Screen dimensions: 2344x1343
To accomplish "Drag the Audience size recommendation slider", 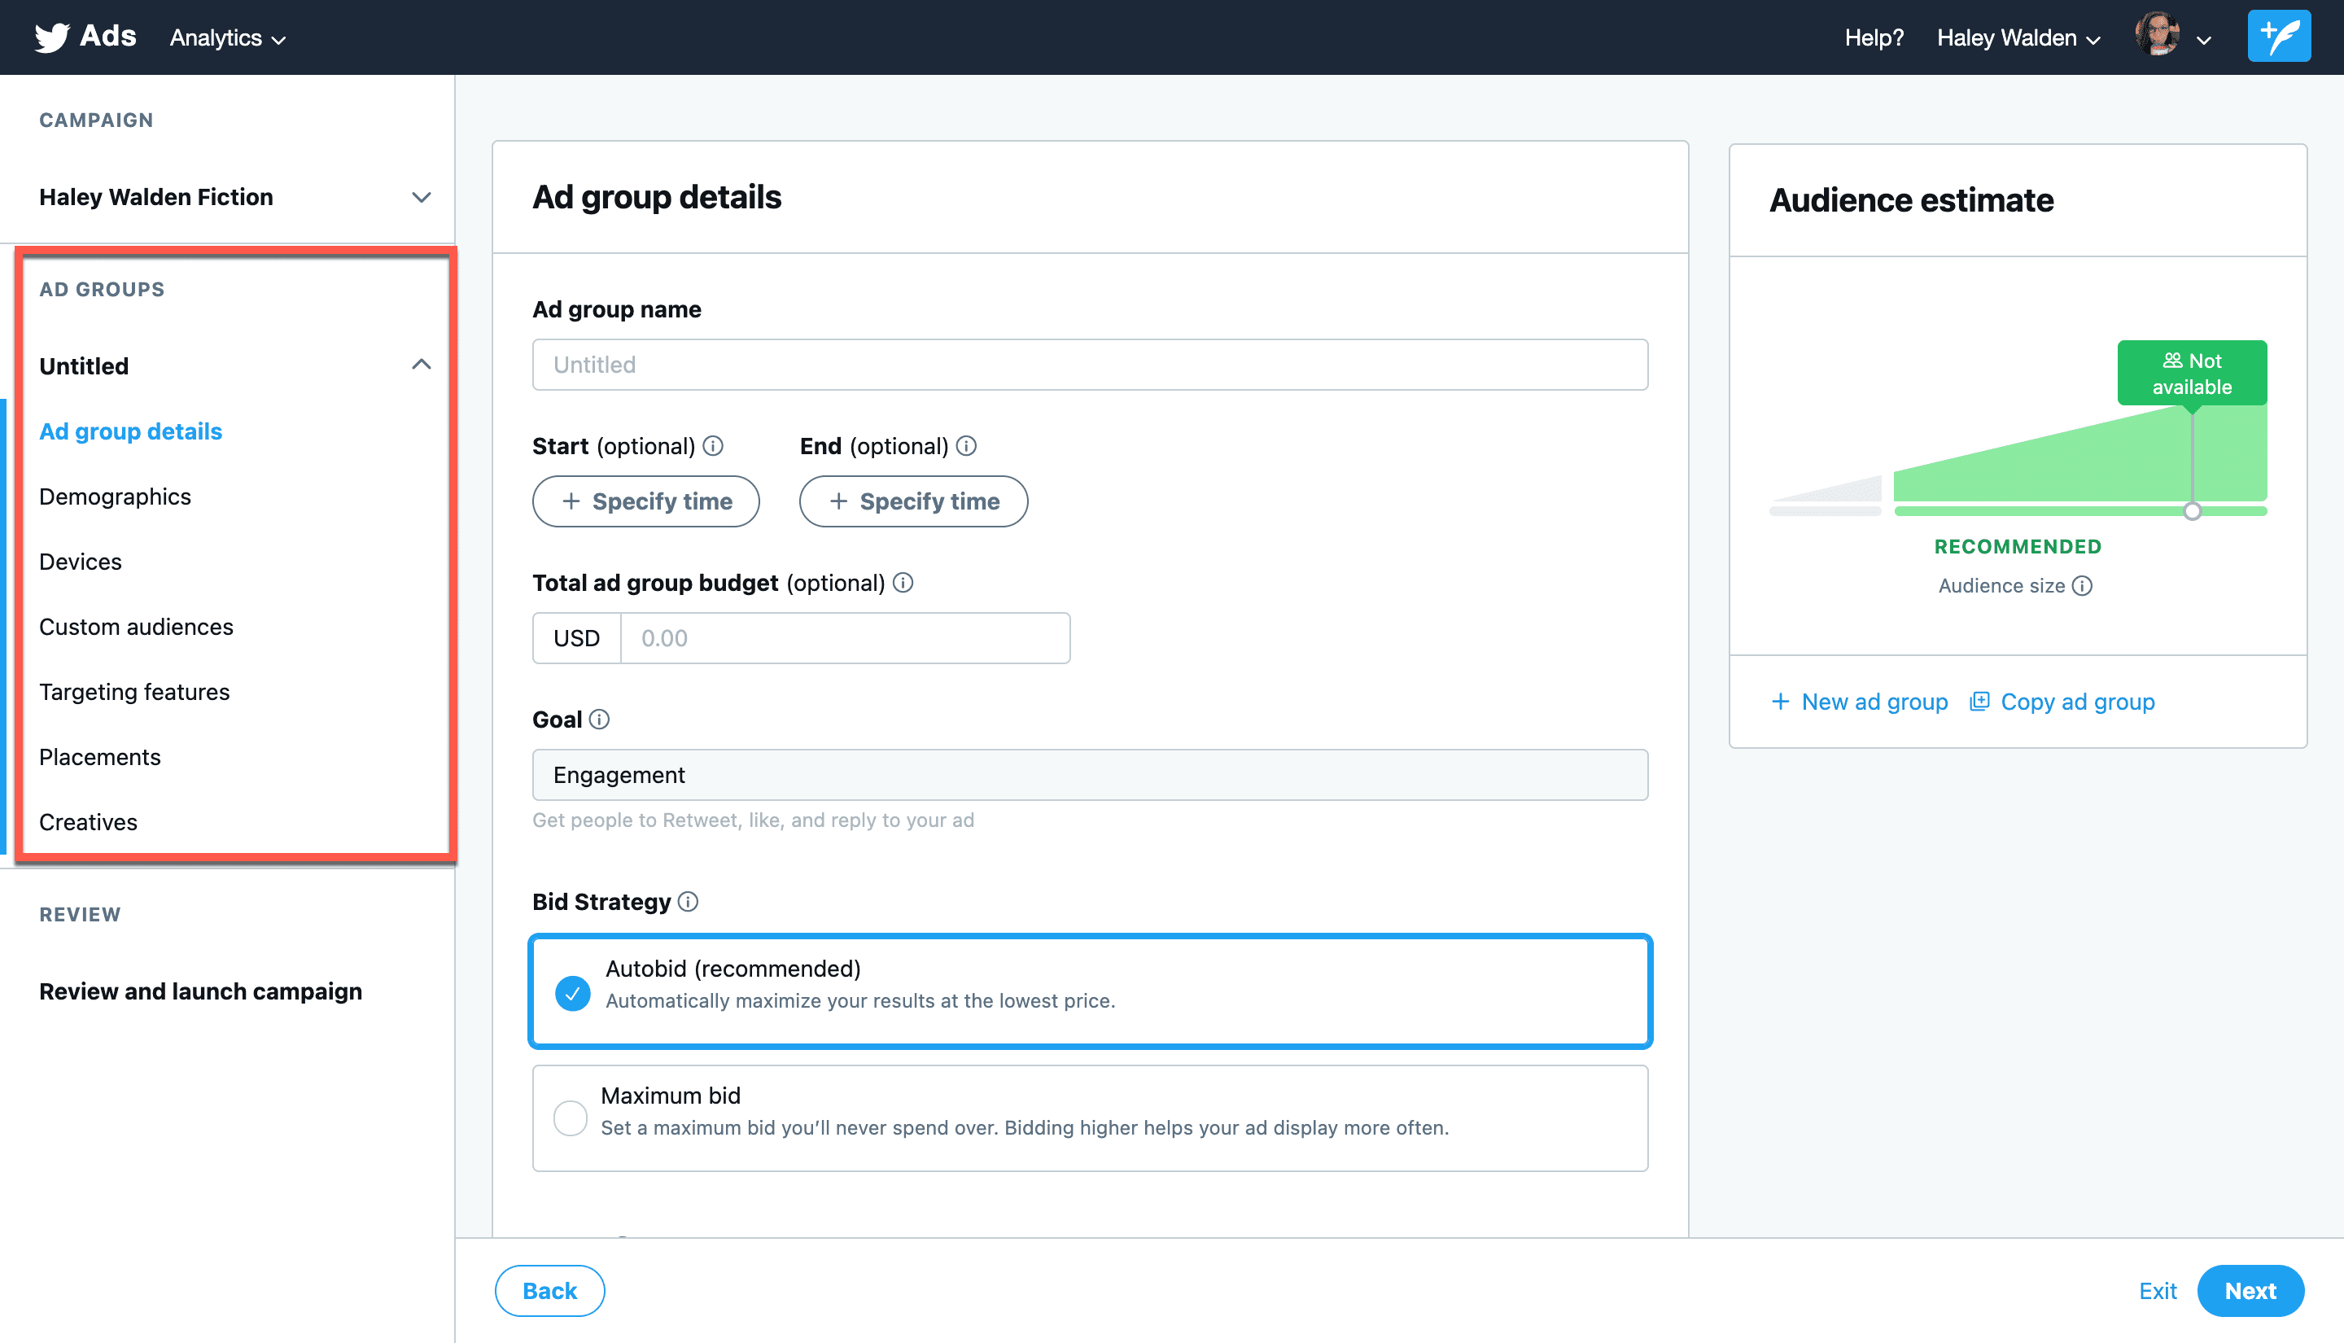I will point(2193,512).
